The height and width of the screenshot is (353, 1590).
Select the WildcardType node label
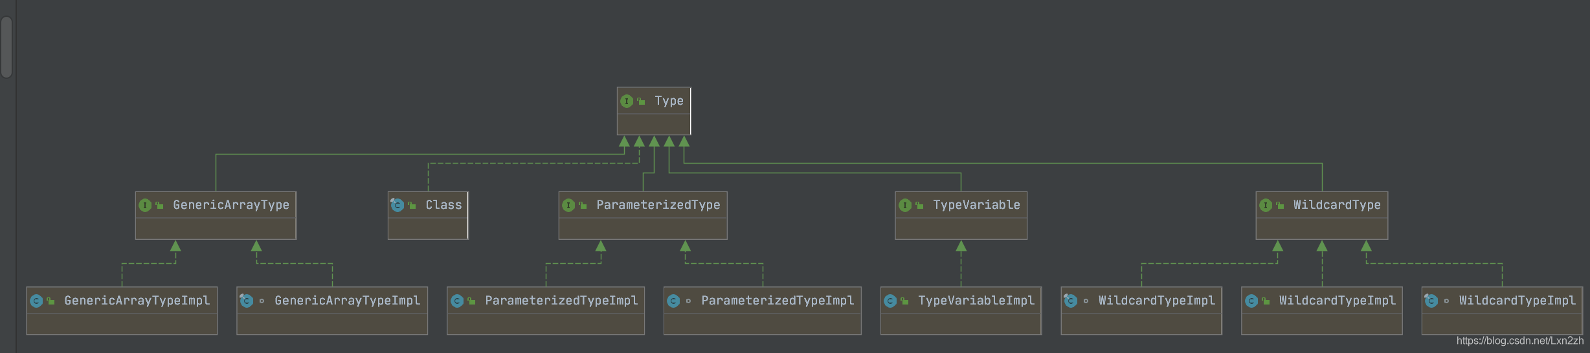click(1337, 205)
